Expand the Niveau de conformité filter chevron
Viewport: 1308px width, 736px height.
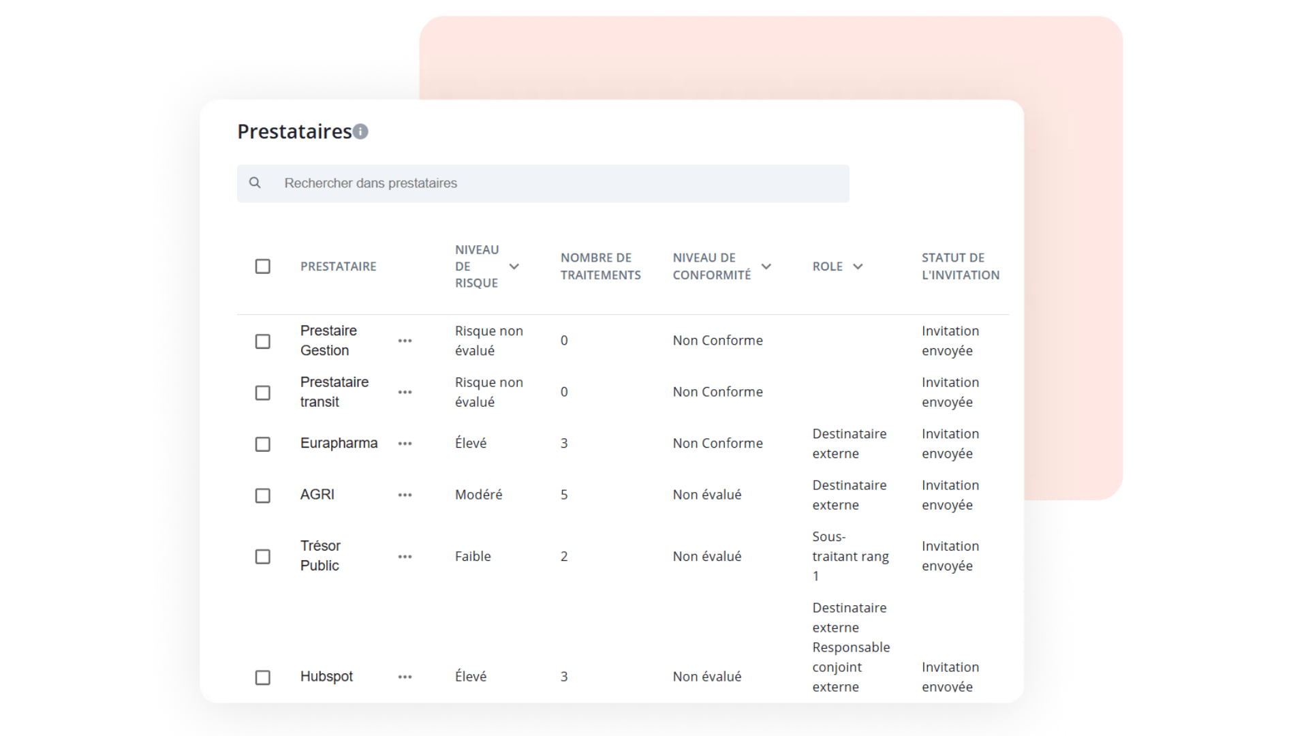766,266
